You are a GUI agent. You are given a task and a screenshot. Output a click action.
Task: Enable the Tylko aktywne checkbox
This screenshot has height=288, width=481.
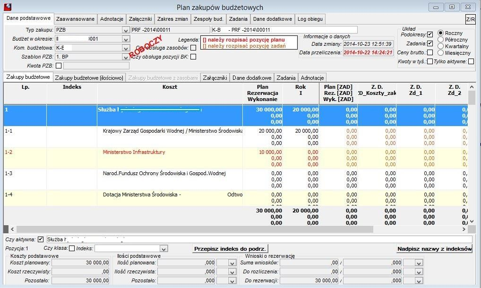(x=471, y=61)
